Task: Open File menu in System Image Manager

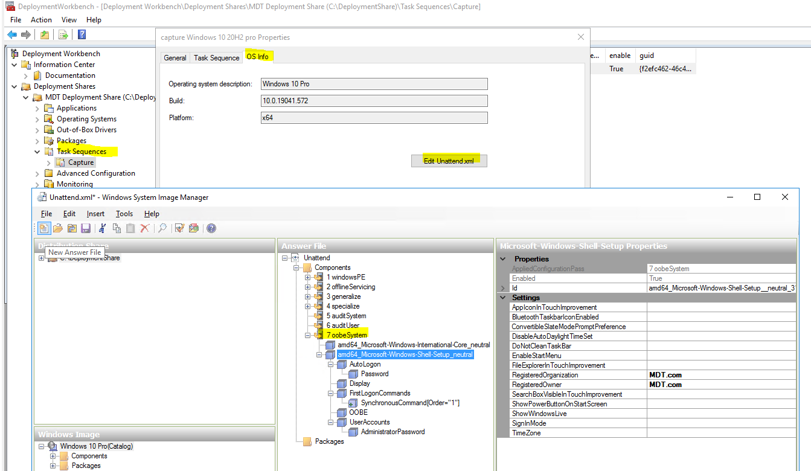Action: pyautogui.click(x=46, y=214)
